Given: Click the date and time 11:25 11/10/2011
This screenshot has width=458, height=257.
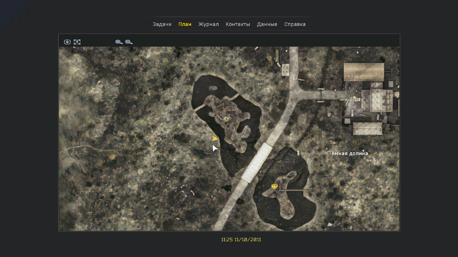Looking at the screenshot, I should (x=241, y=240).
